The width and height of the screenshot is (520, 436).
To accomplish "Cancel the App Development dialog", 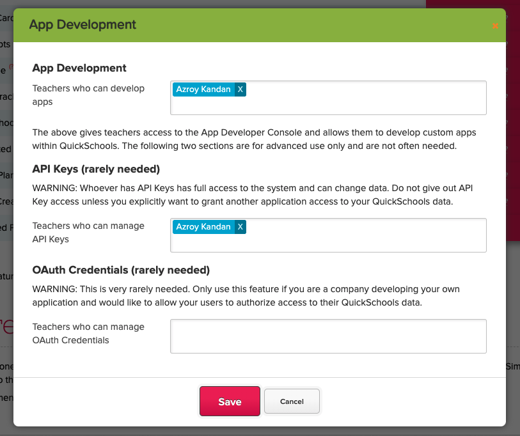I will point(292,401).
